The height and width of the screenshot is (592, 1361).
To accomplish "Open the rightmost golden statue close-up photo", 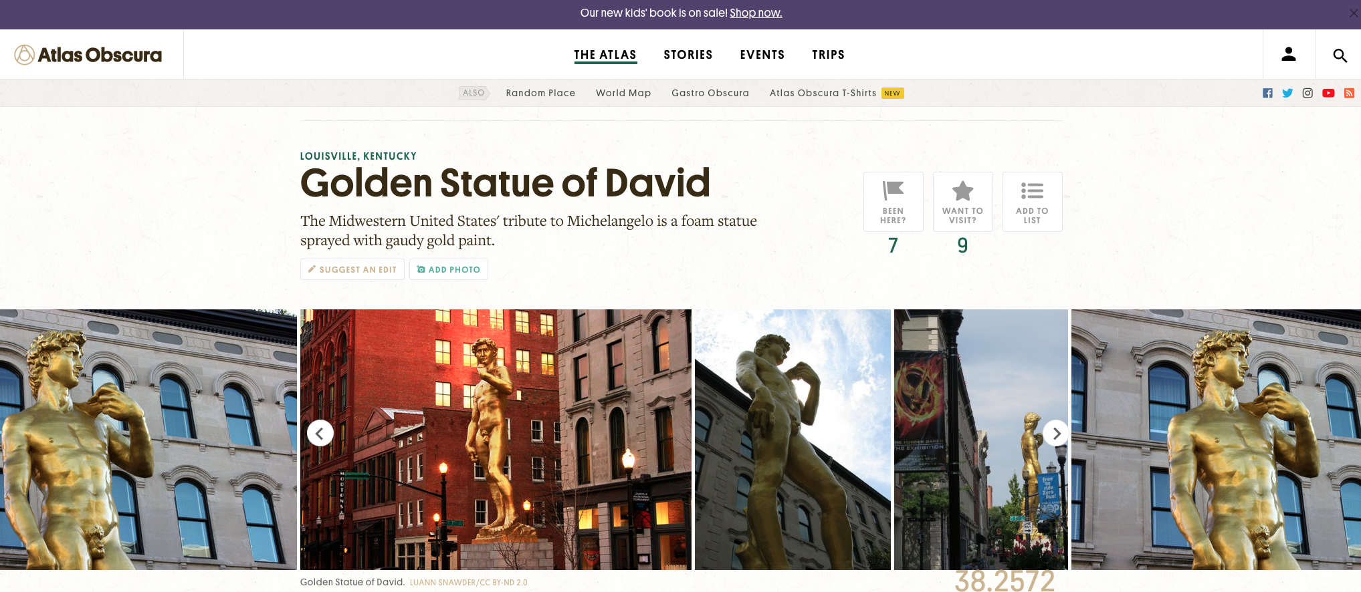I will [x=1216, y=440].
